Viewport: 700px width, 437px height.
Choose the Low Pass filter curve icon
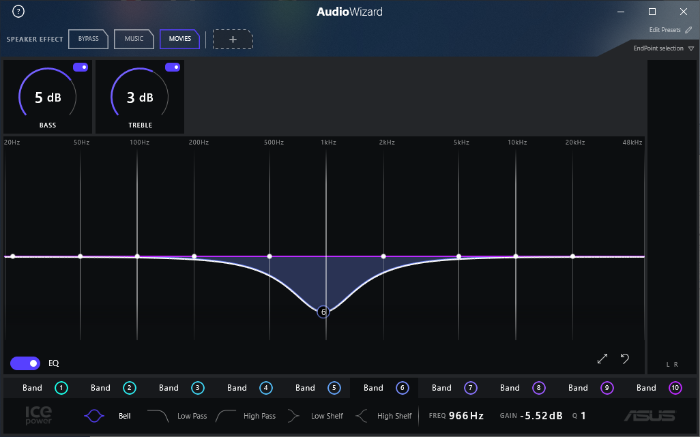click(158, 416)
